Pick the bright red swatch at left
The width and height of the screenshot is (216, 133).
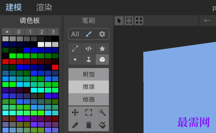pos(6,61)
